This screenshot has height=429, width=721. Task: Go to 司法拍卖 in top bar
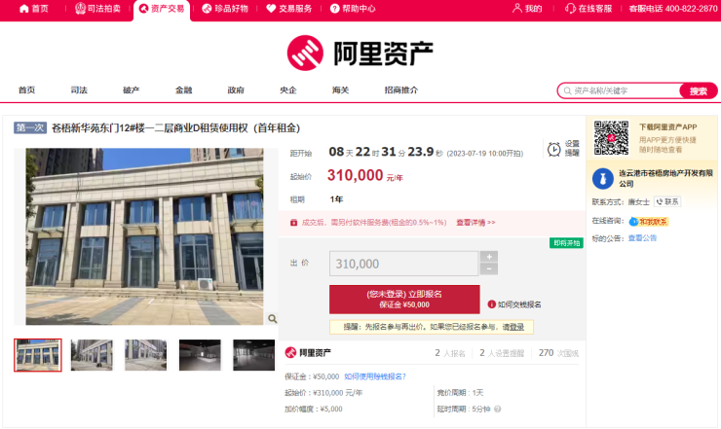coord(98,8)
